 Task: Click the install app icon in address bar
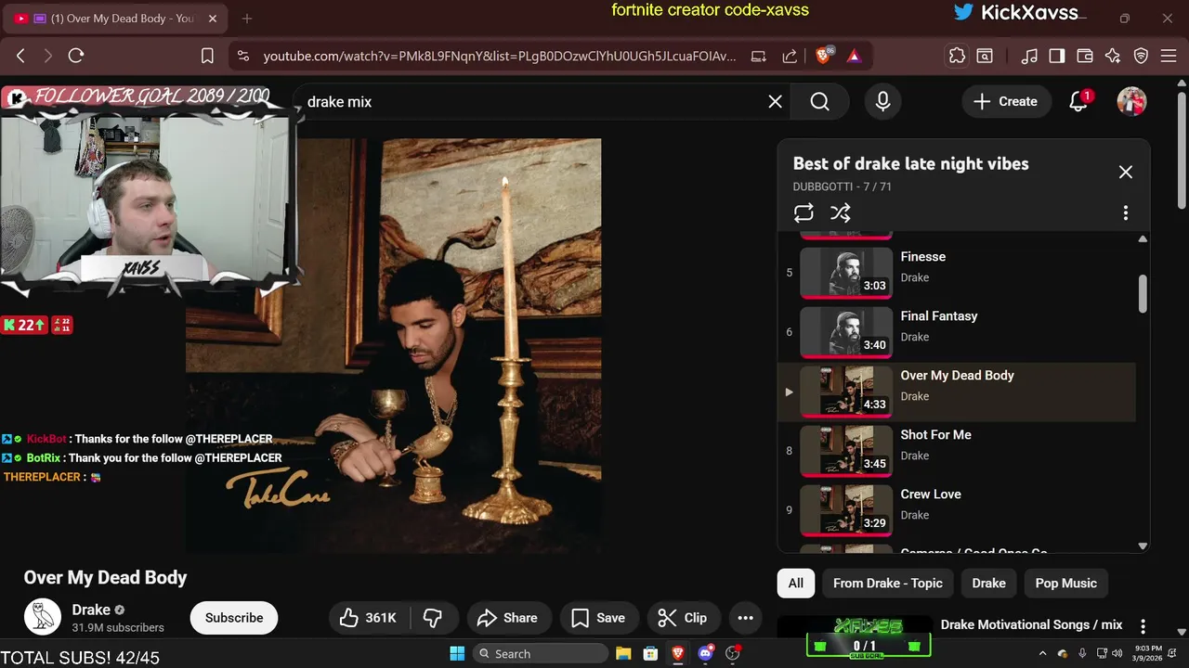(x=759, y=57)
